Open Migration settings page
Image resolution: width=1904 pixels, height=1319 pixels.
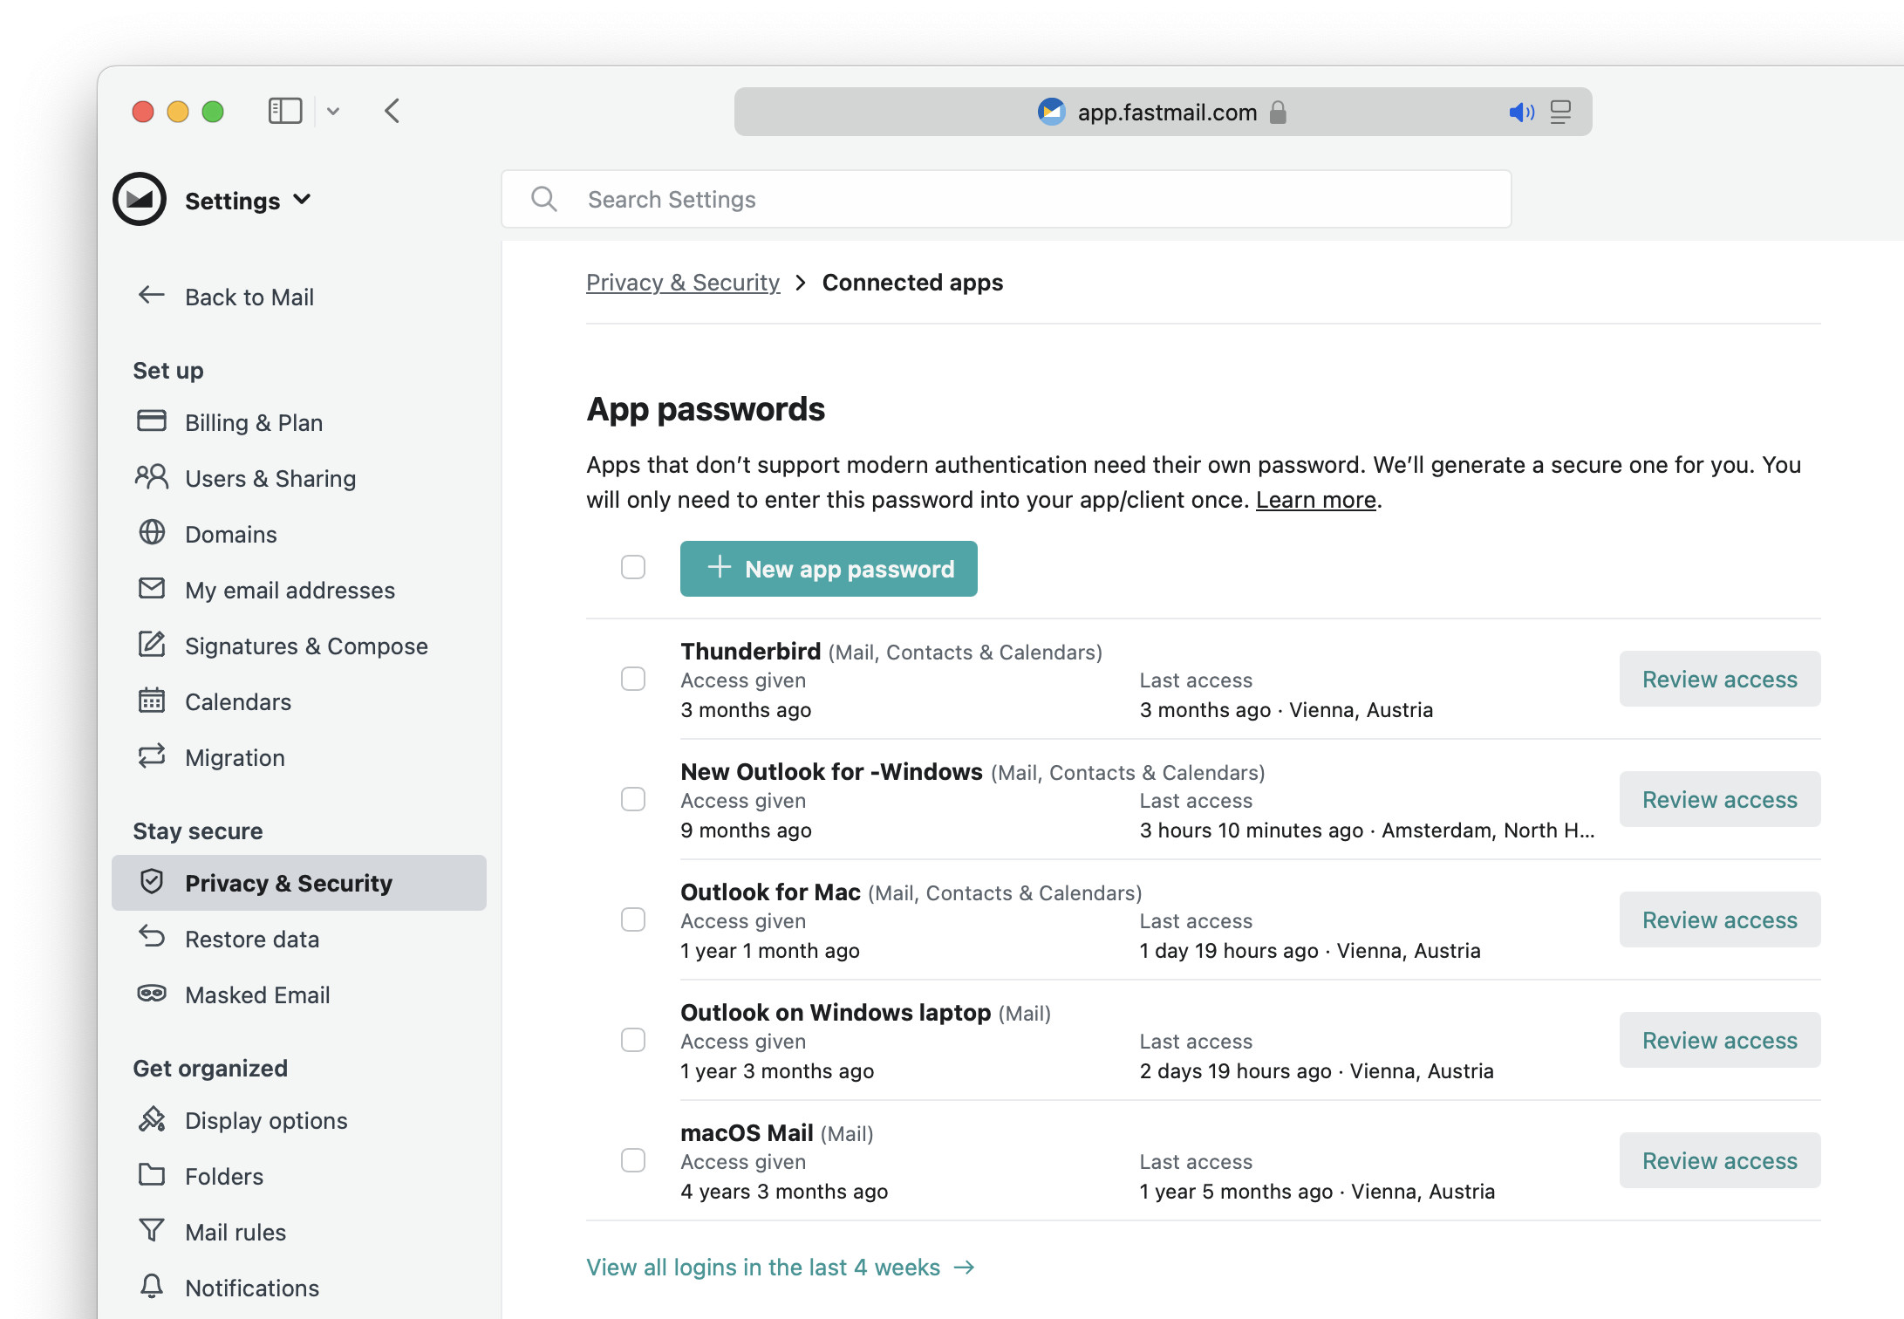click(x=299, y=757)
